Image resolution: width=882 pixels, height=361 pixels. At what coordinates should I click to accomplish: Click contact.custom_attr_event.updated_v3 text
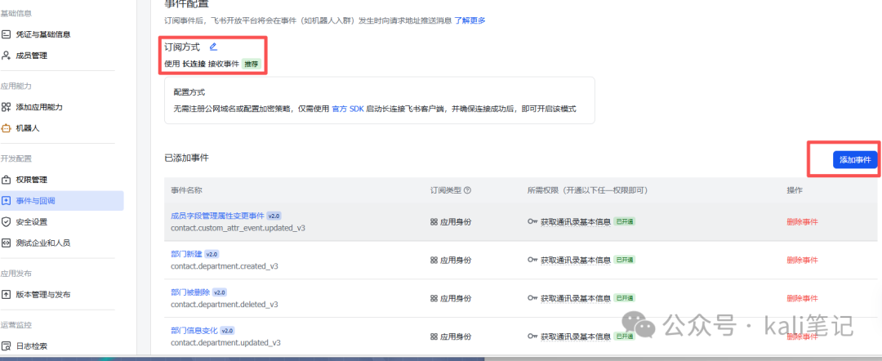click(x=238, y=228)
